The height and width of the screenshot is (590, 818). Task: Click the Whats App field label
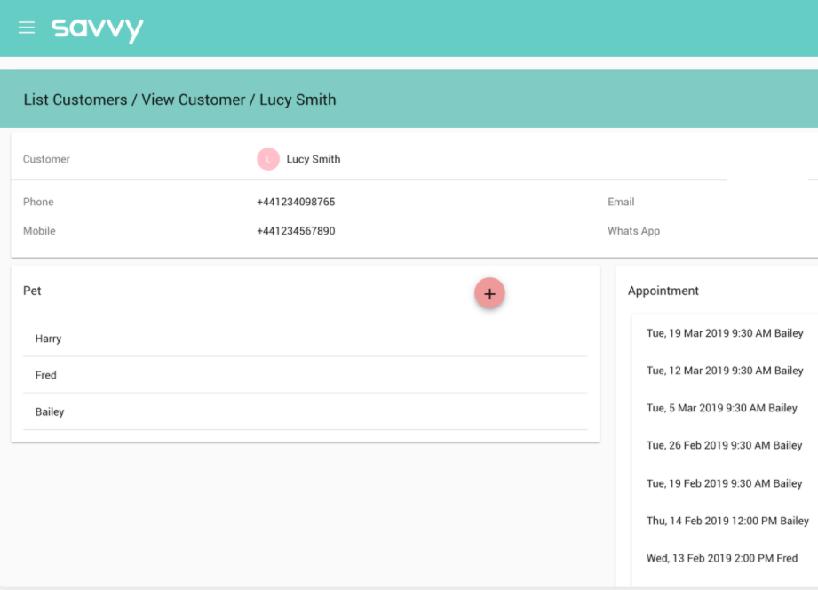[633, 231]
